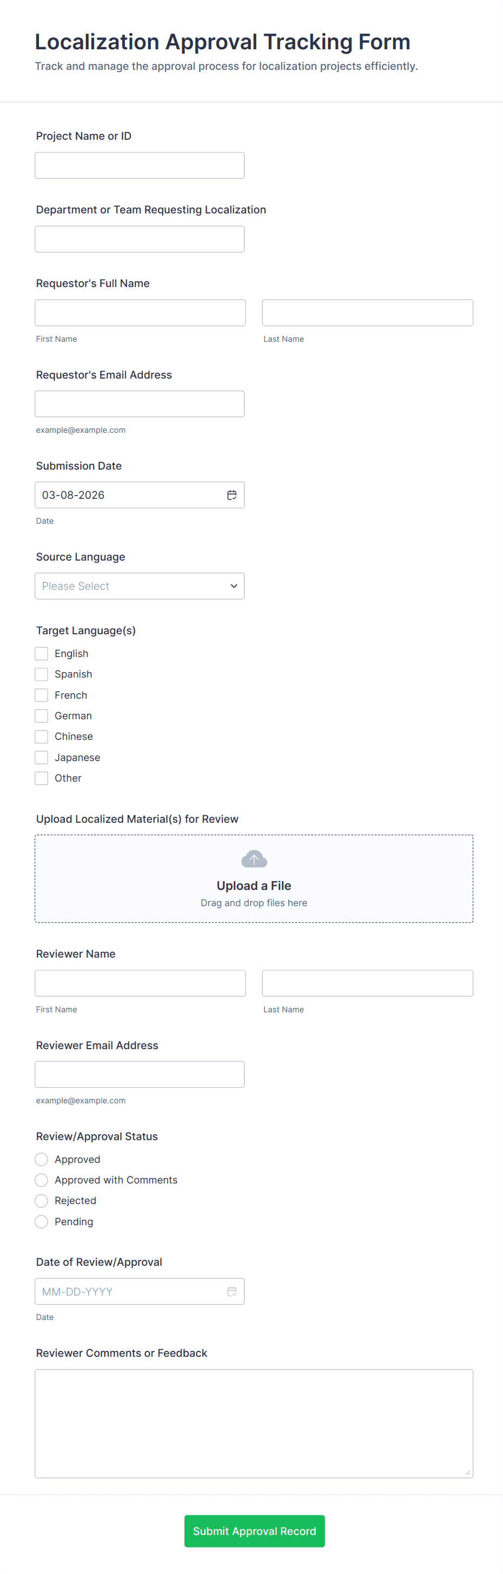
Task: Click the cloud upload icon
Action: pyautogui.click(x=254, y=859)
